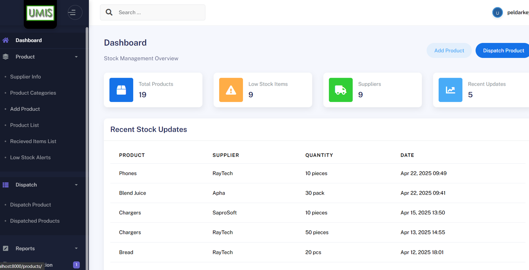Click the Low Stock warning triangle icon

(x=231, y=90)
